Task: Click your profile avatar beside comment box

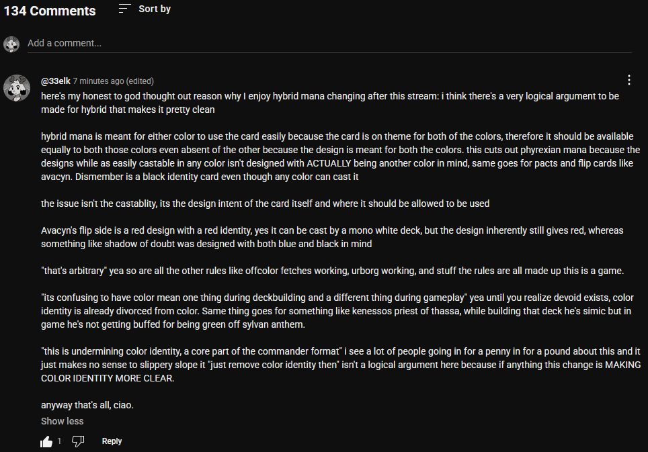Action: (x=11, y=44)
